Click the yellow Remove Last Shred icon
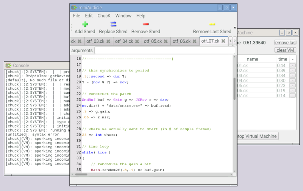 point(212,24)
